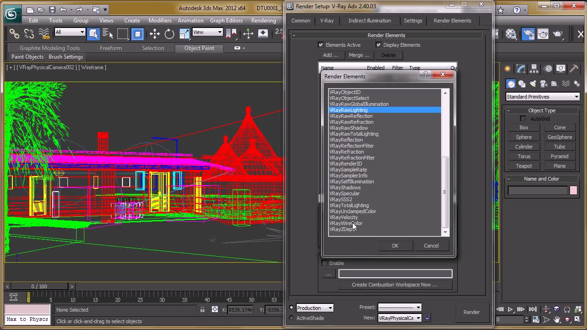
Task: Click the Render button in Render Setup
Action: point(471,312)
